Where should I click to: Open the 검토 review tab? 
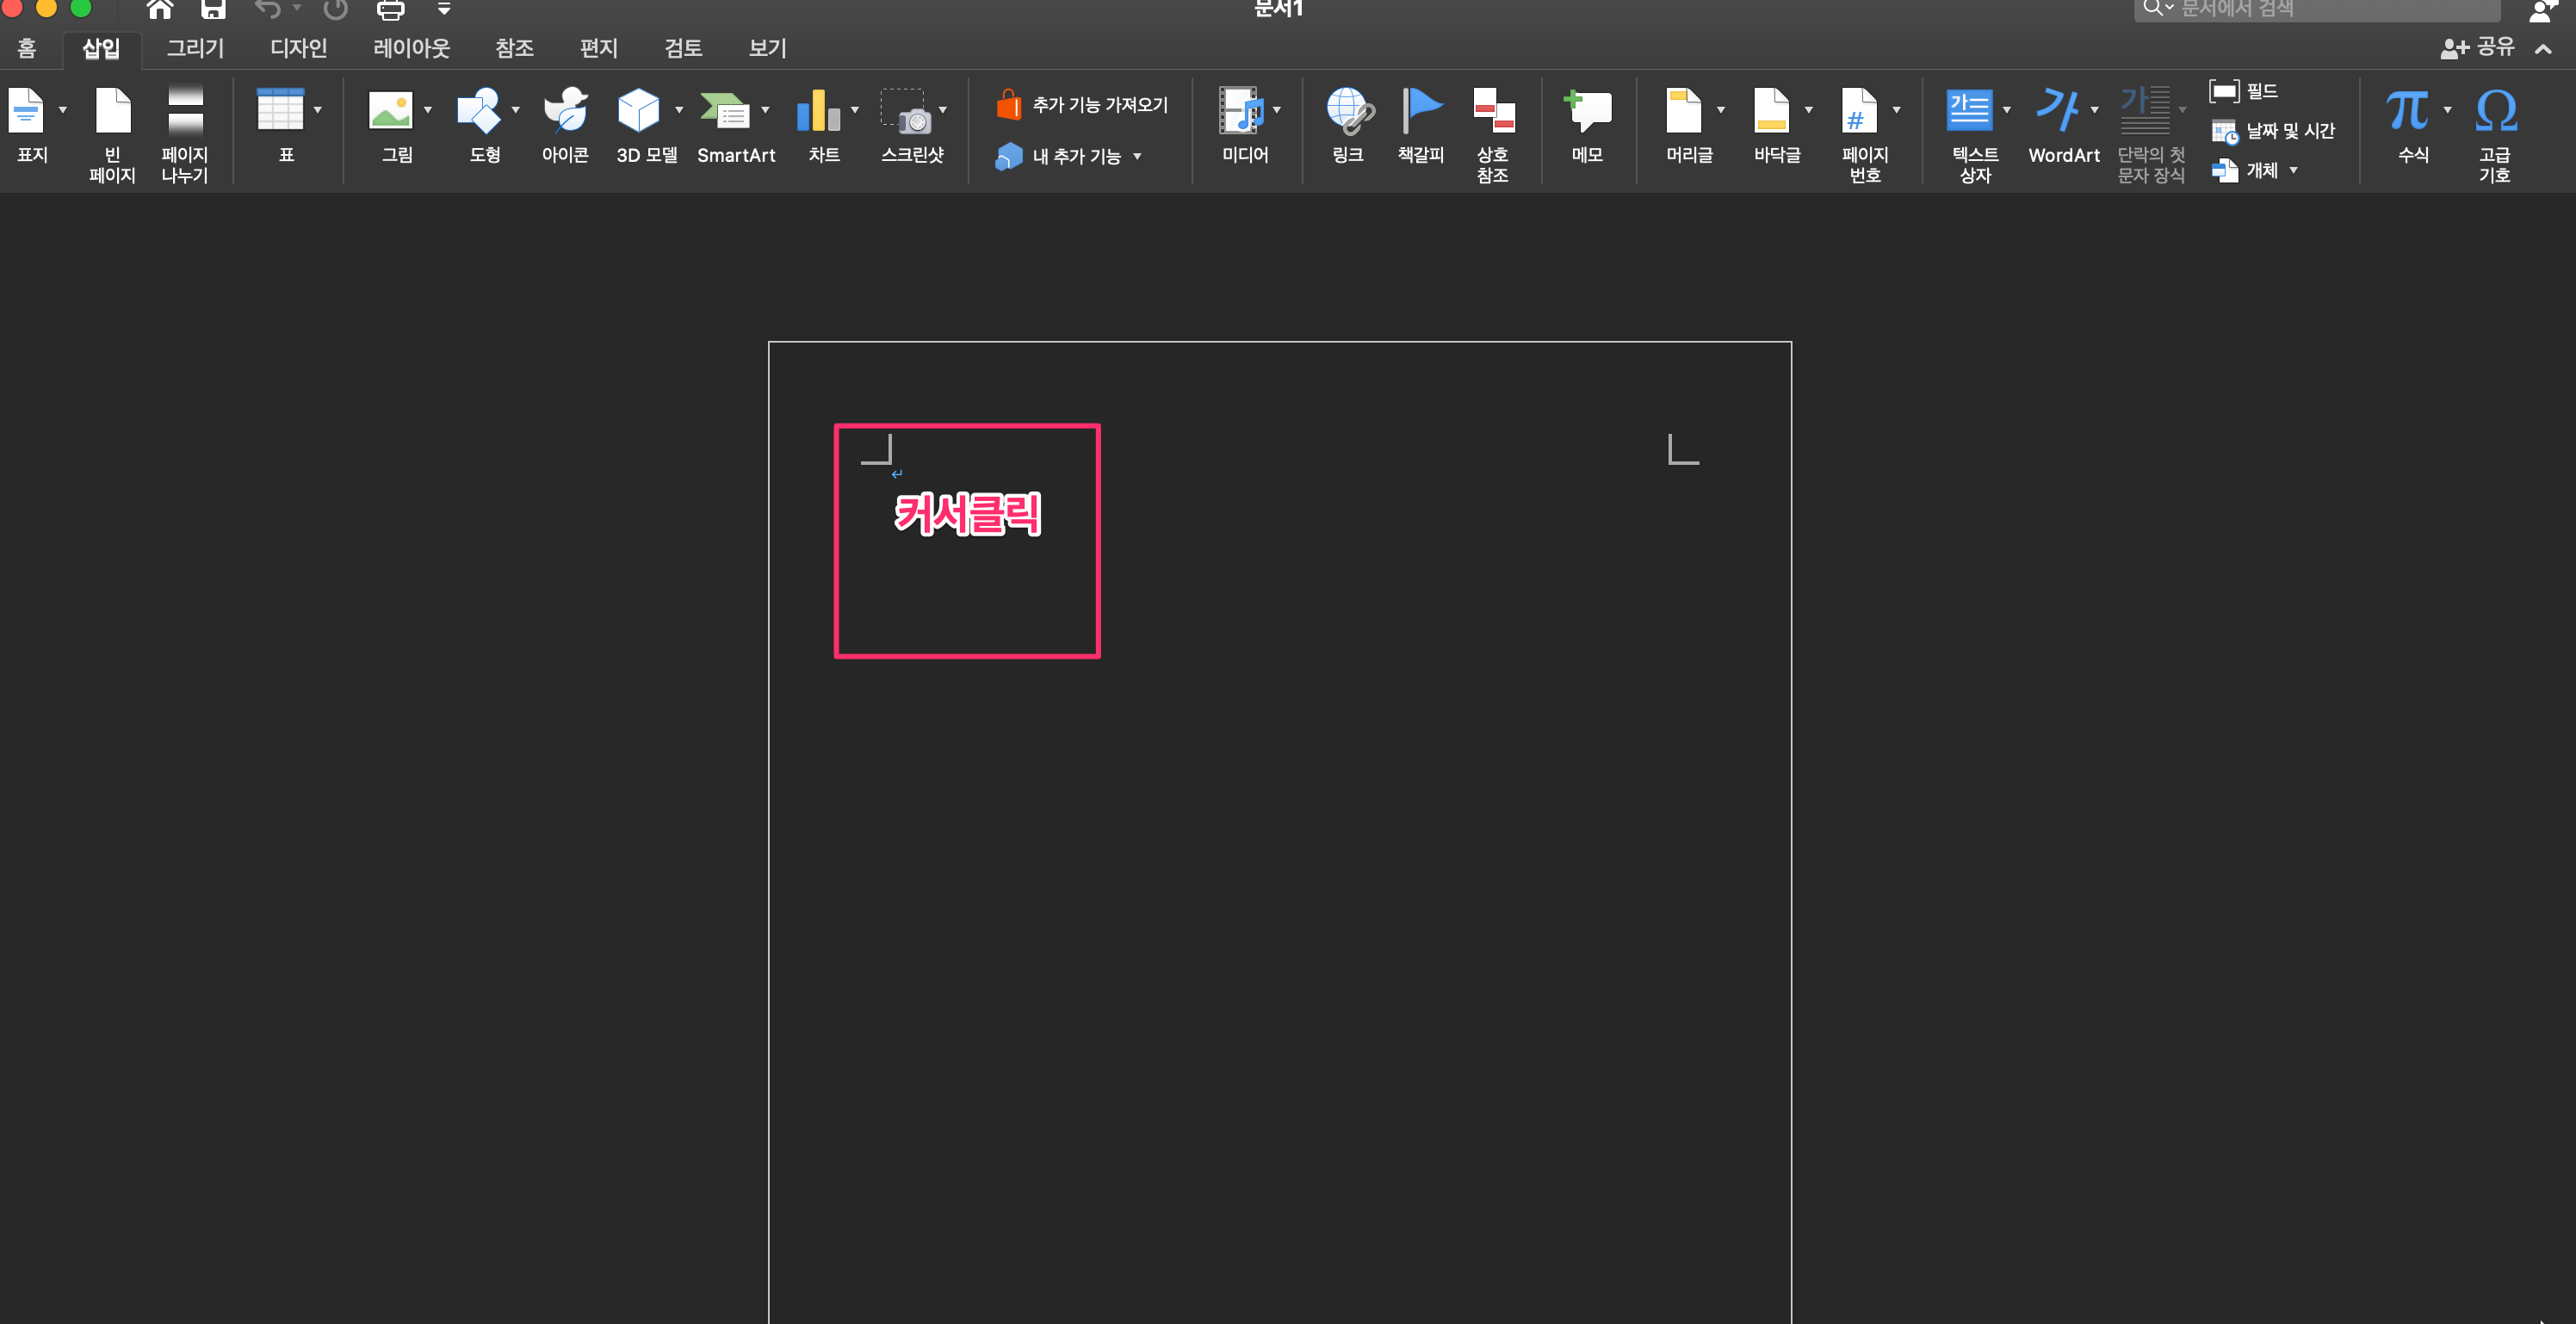pyautogui.click(x=682, y=48)
